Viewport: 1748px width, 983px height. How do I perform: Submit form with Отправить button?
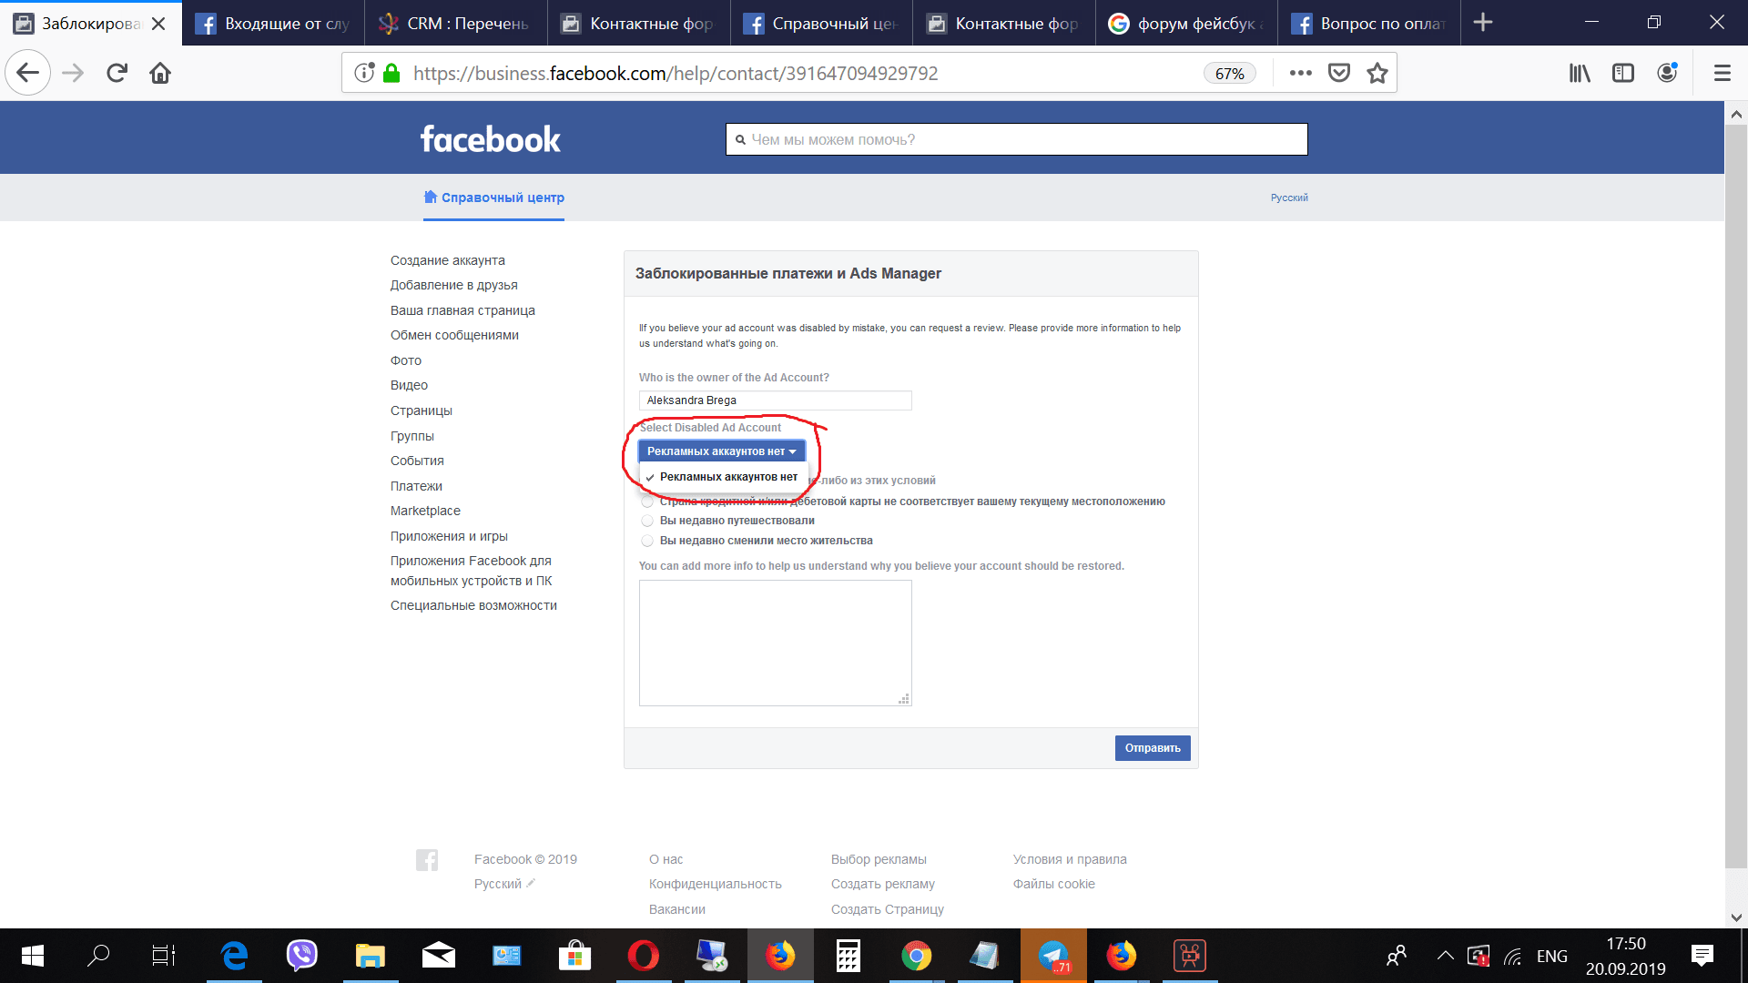1153,748
